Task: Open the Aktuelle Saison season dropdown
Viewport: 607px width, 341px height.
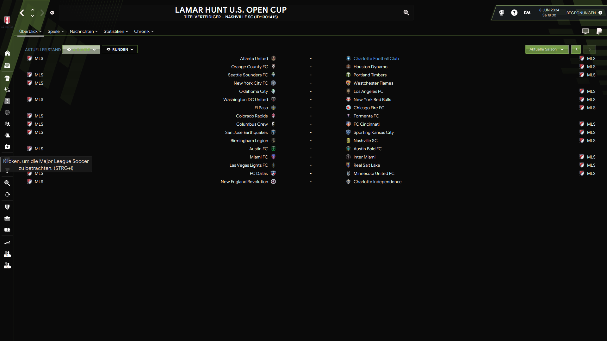Action: tap(547, 49)
